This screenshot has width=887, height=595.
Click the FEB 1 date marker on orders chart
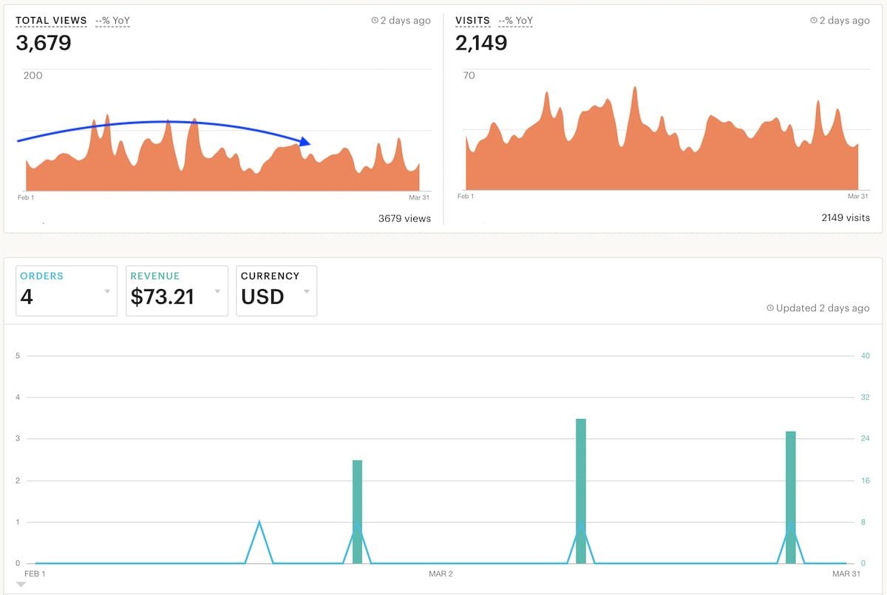pyautogui.click(x=35, y=574)
